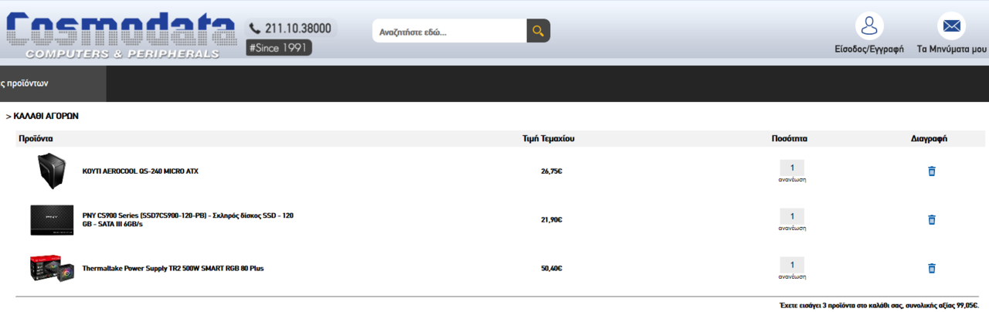Image resolution: width=989 pixels, height=312 pixels.
Task: Remove the Thermaltake Power Supply with trash icon
Action: [x=931, y=269]
